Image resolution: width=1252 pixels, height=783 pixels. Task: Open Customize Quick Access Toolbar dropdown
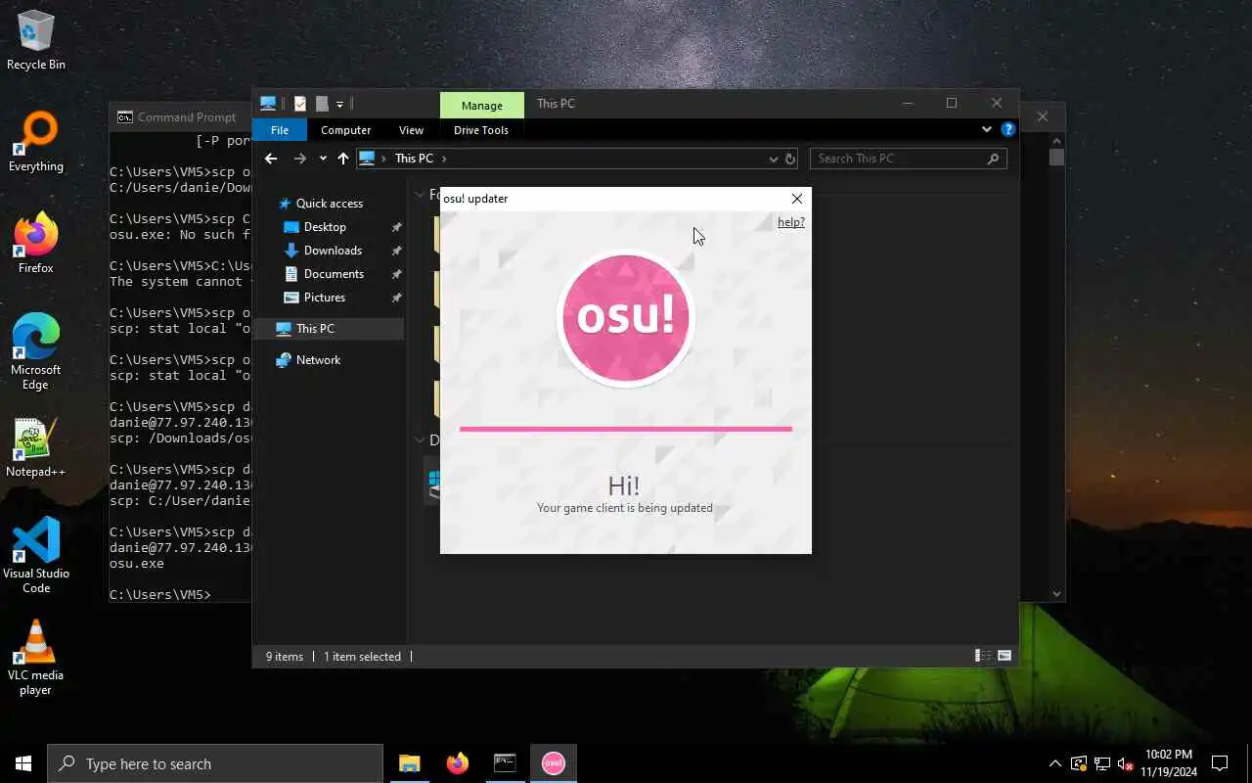[339, 104]
